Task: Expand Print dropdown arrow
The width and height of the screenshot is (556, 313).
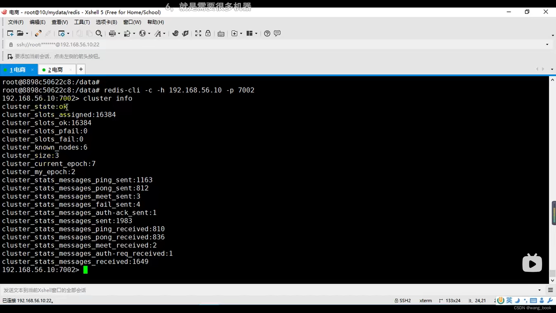Action: tap(119, 34)
